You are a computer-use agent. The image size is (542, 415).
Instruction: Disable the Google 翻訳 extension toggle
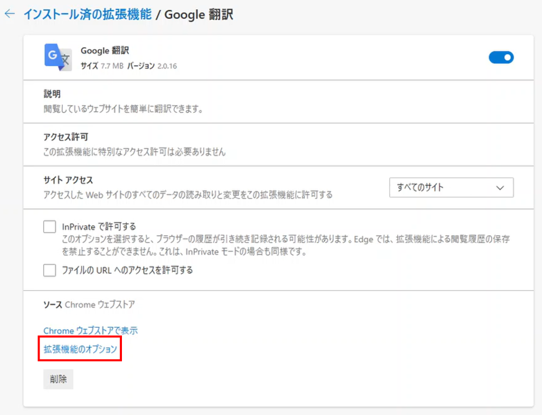(501, 57)
